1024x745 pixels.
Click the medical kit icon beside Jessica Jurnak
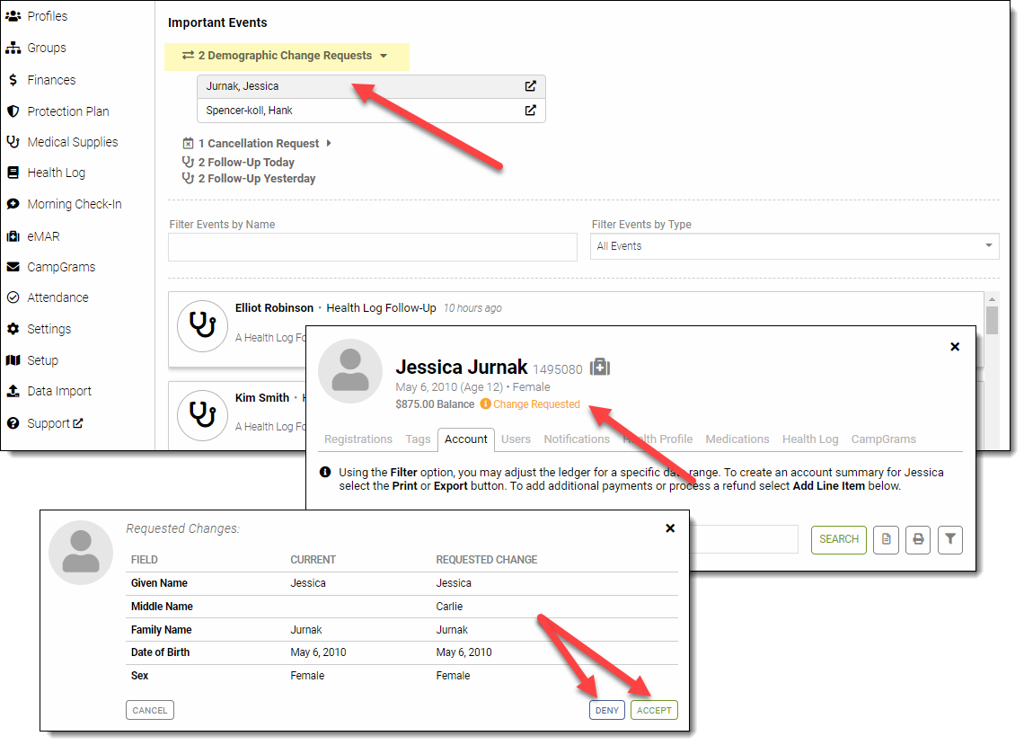[x=599, y=368]
